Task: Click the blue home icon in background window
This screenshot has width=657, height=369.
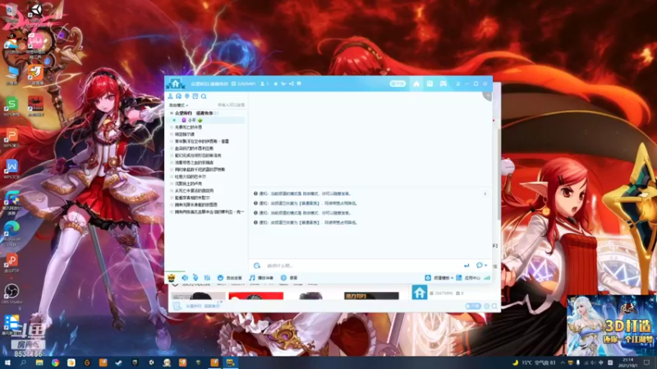Action: coord(419,293)
